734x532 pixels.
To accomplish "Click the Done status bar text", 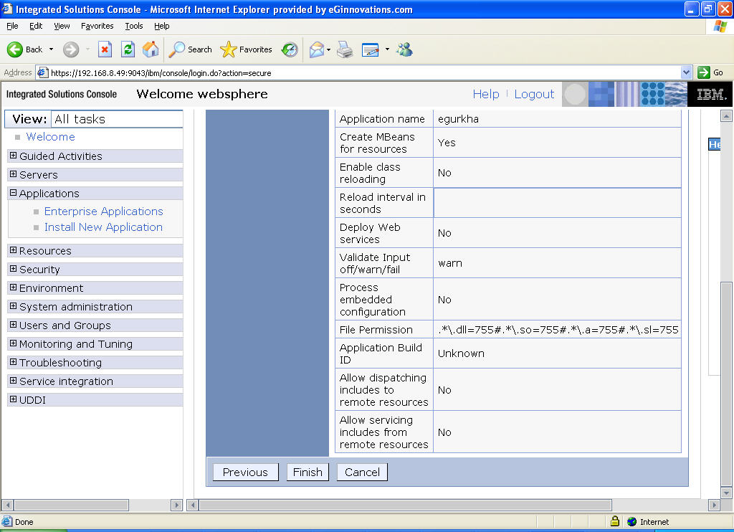I will [x=24, y=522].
